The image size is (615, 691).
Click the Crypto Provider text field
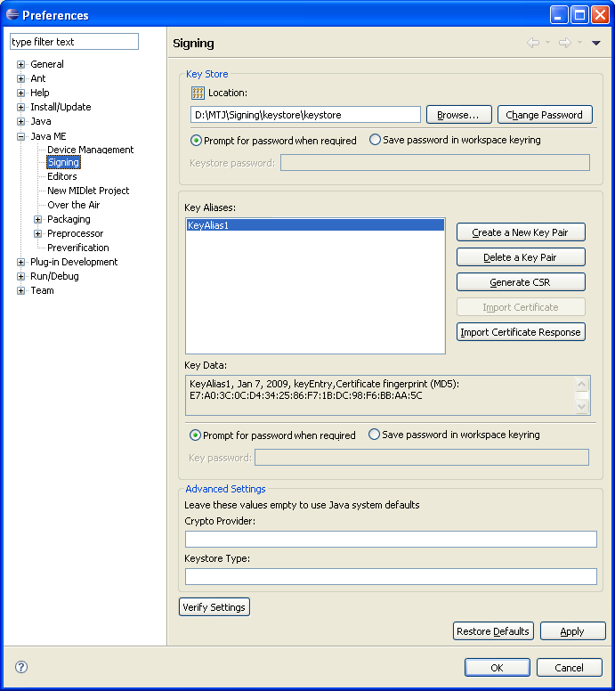click(391, 539)
